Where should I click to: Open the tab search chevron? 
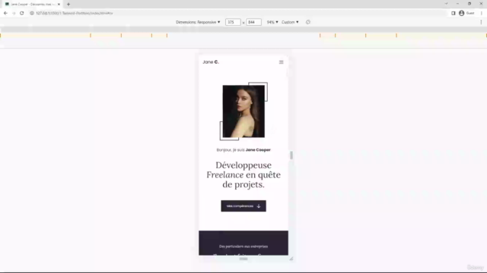click(446, 4)
